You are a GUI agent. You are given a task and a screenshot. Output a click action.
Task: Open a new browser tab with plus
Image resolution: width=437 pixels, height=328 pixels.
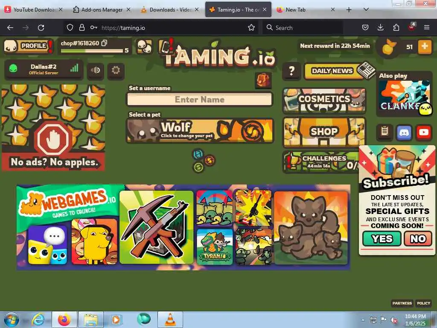tap(349, 10)
